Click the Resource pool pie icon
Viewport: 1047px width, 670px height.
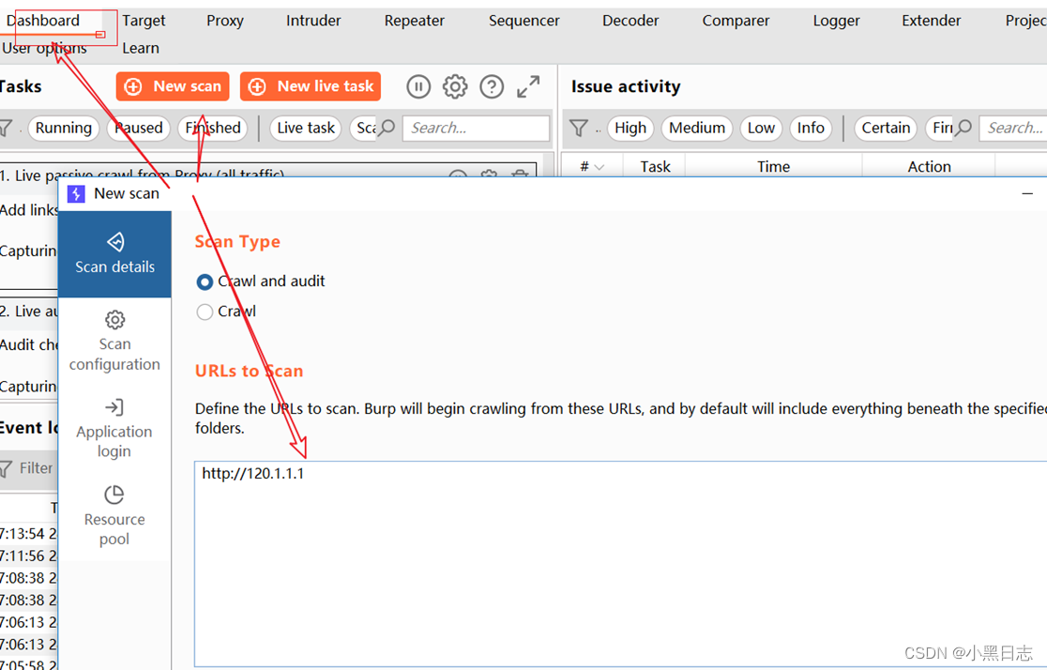click(x=114, y=495)
